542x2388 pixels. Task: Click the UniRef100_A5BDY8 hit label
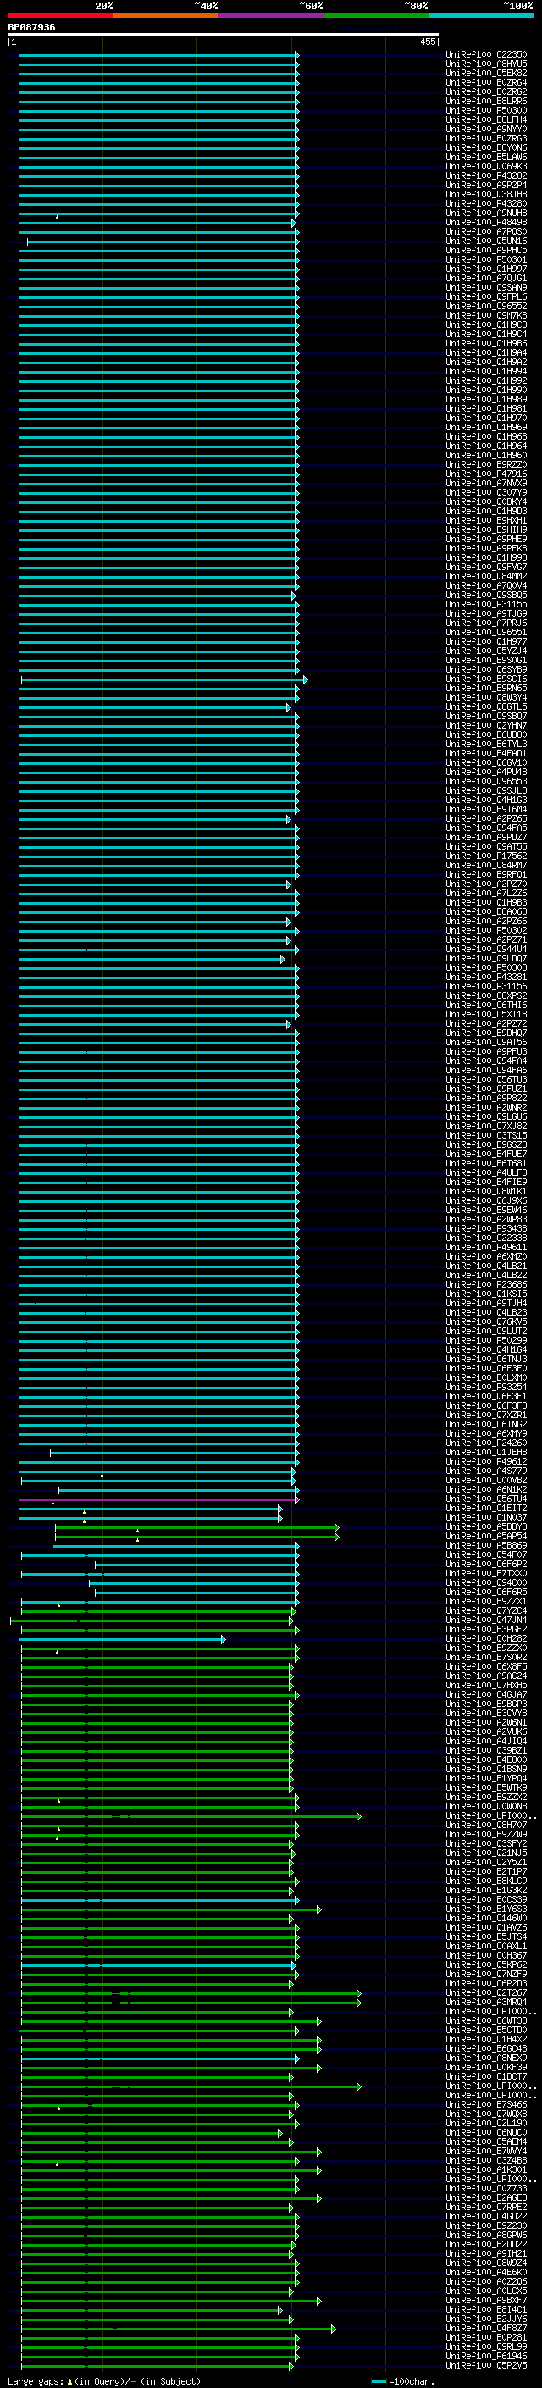486,1526
